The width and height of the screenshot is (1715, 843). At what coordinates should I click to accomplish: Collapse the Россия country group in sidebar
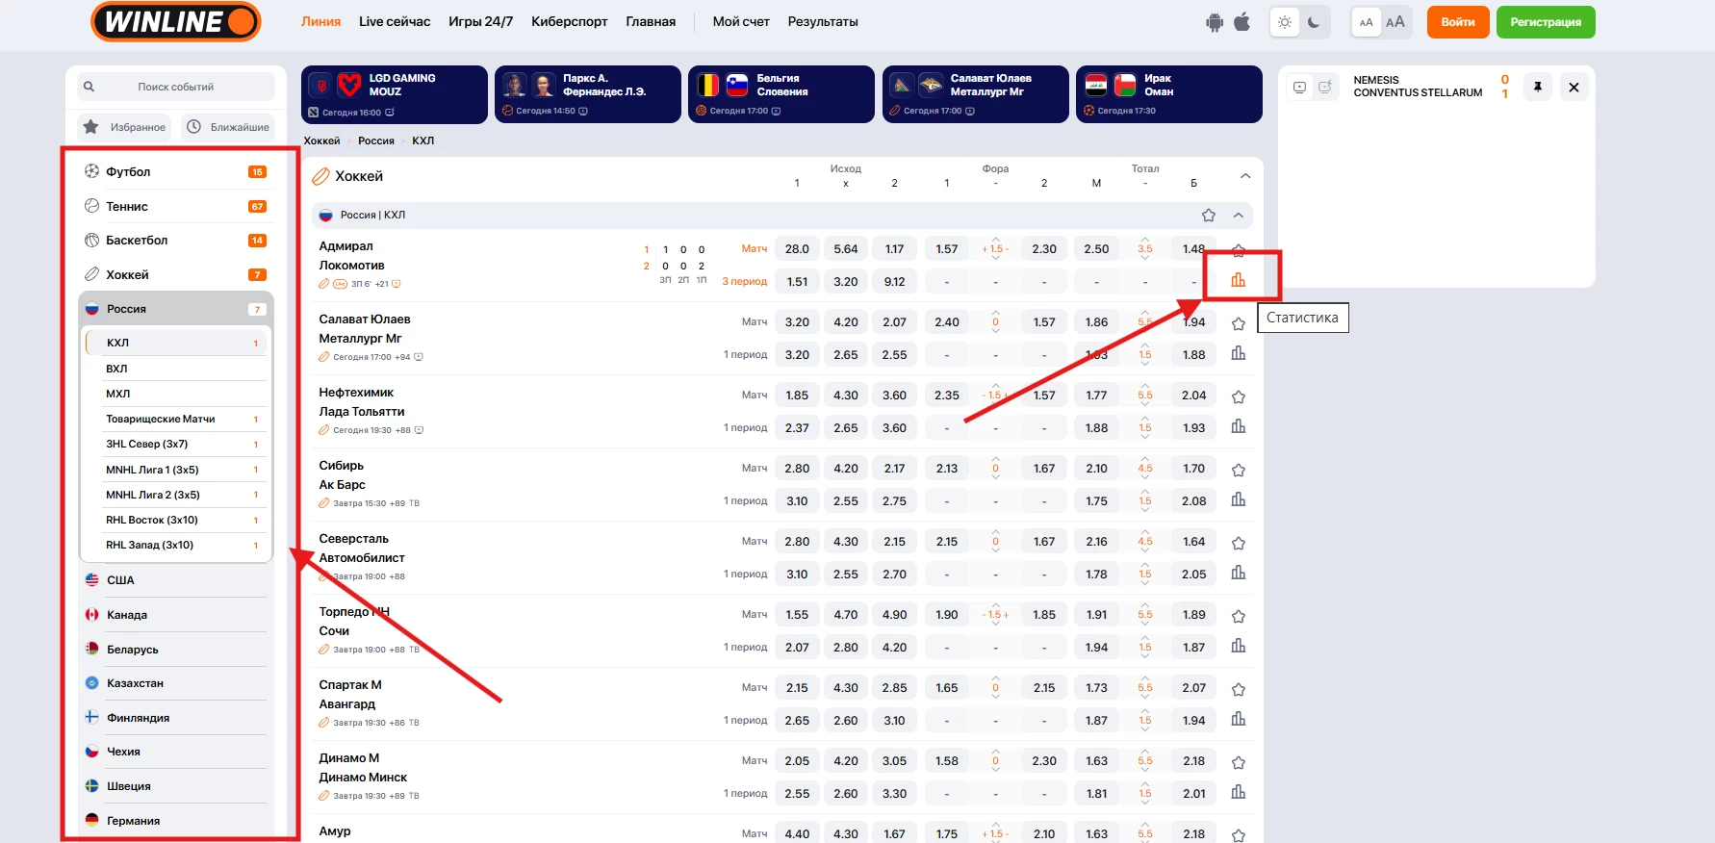(x=176, y=309)
